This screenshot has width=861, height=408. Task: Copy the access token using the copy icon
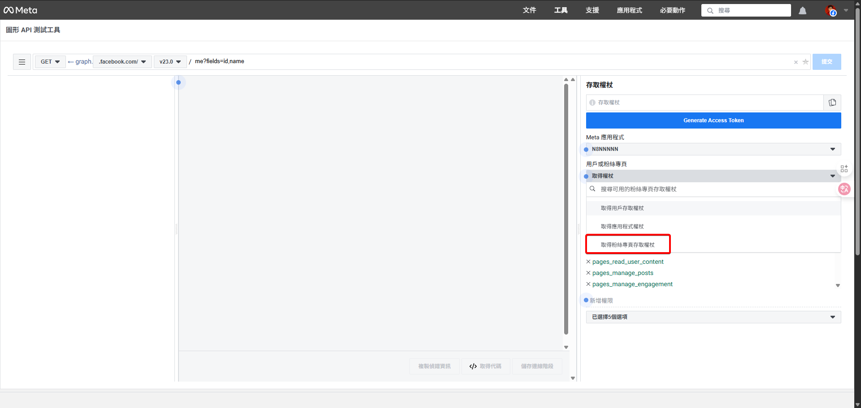click(x=833, y=102)
